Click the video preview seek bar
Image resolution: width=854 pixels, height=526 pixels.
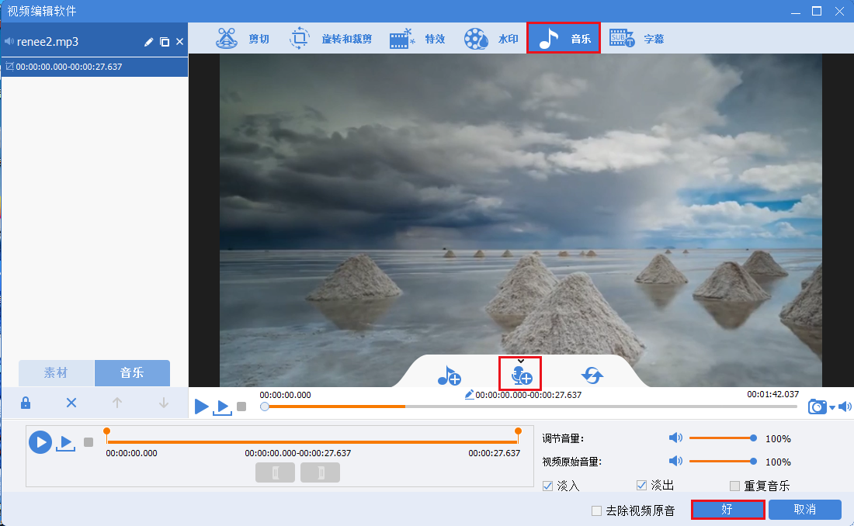click(530, 407)
